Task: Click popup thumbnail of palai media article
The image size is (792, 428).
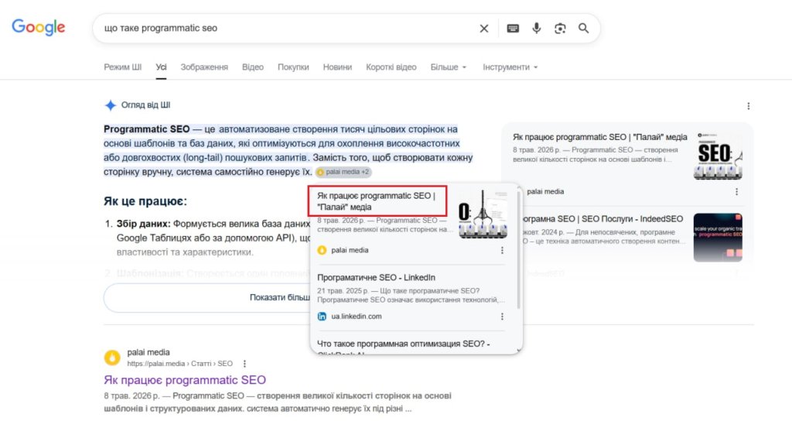Action: (483, 214)
